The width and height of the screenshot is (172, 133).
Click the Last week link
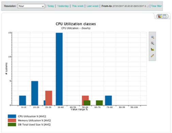(x=92, y=6)
